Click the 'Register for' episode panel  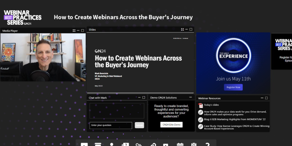(282, 51)
